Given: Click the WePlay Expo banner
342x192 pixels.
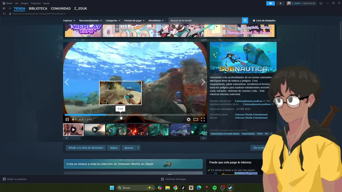Looking at the screenshot, I should (170, 31).
